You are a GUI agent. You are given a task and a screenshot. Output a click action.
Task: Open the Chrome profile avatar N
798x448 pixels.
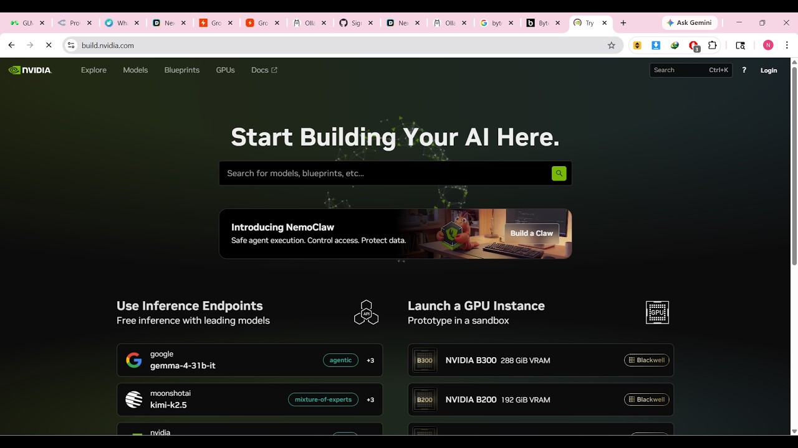(x=768, y=45)
